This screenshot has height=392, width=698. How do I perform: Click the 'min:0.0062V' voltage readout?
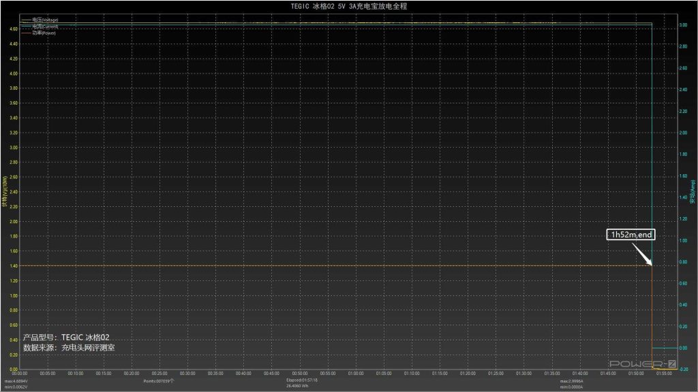[16, 387]
